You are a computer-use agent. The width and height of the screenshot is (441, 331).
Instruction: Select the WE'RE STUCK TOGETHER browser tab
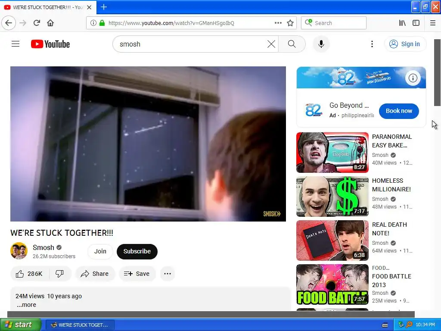click(x=48, y=7)
